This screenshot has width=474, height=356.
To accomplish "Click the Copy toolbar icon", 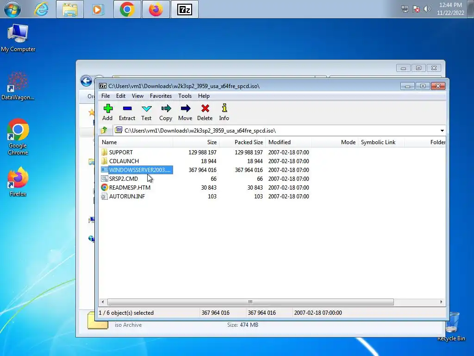I will (166, 108).
